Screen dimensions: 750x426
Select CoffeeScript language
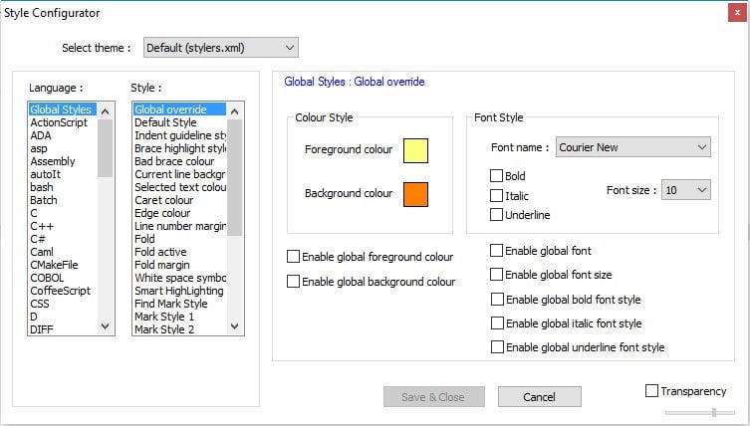point(63,291)
